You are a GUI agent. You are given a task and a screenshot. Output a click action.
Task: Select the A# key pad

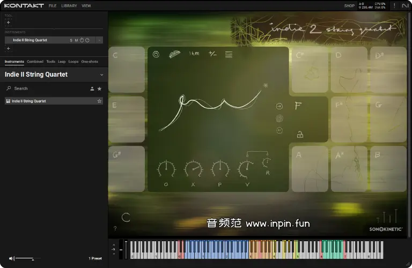click(349, 169)
